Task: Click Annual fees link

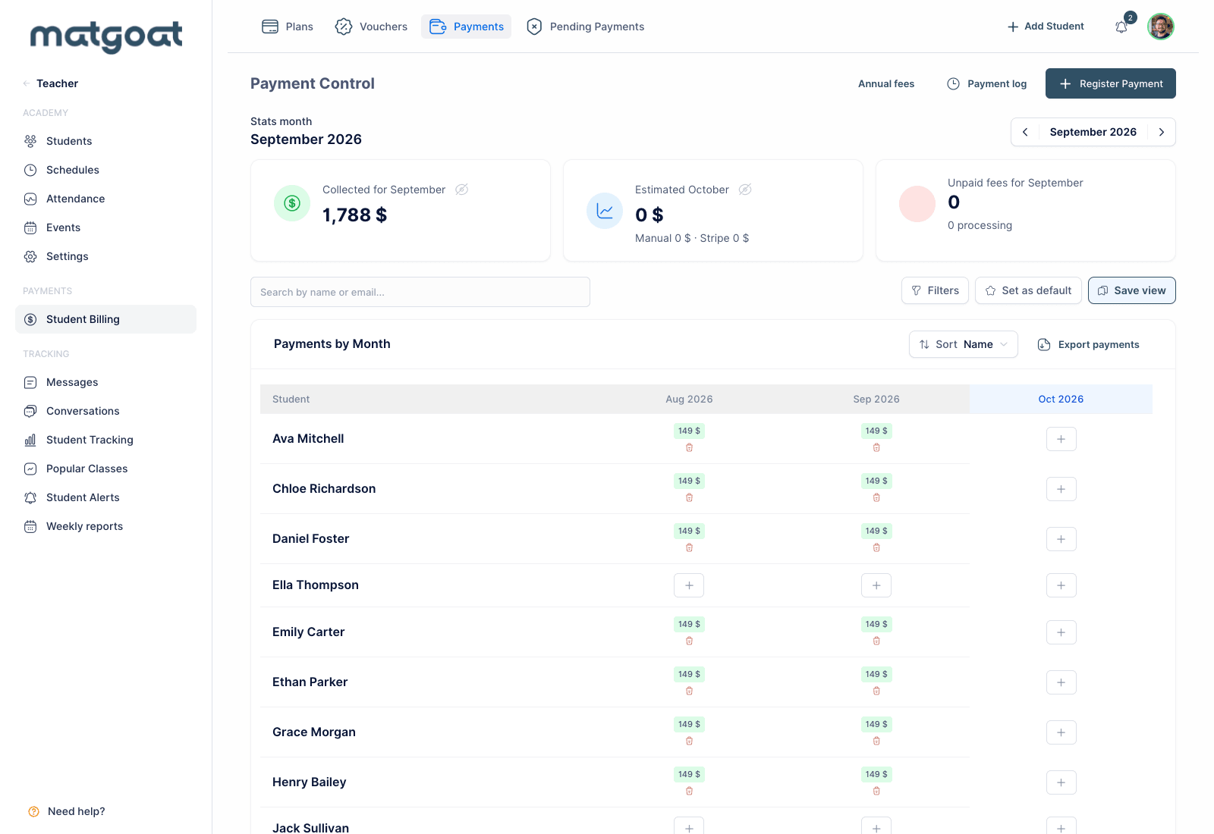Action: [x=886, y=83]
